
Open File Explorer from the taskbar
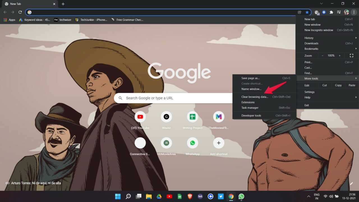pyautogui.click(x=149, y=196)
